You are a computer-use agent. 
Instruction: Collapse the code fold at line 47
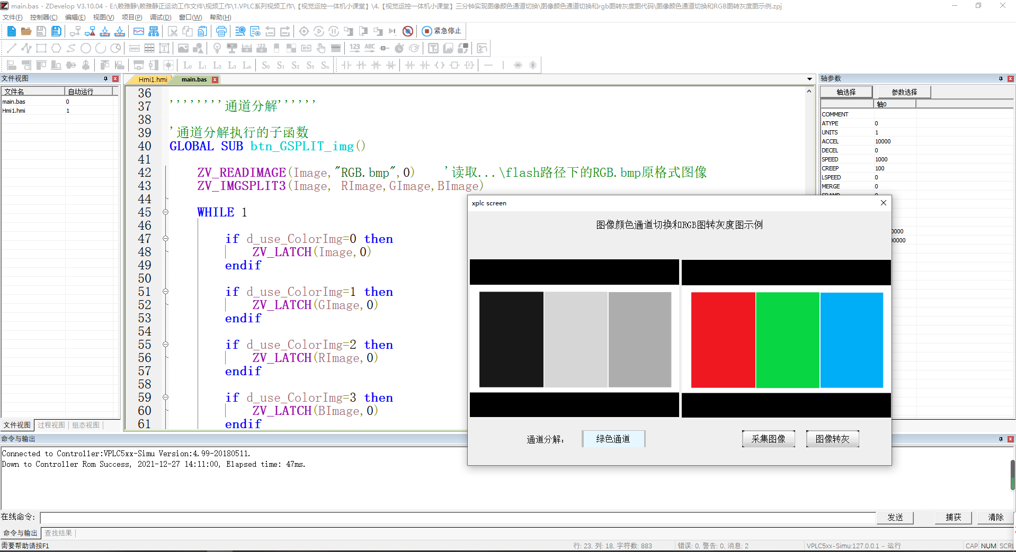(165, 239)
